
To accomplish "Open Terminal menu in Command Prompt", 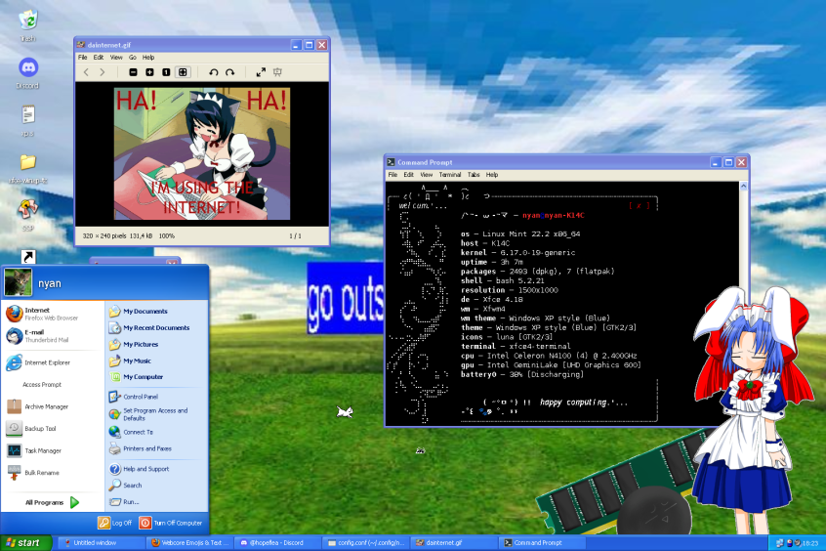I will pos(450,175).
